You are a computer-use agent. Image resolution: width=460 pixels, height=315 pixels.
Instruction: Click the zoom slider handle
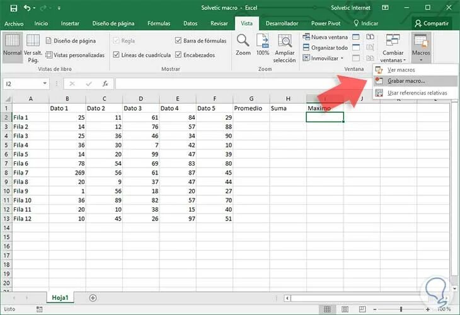point(401,309)
